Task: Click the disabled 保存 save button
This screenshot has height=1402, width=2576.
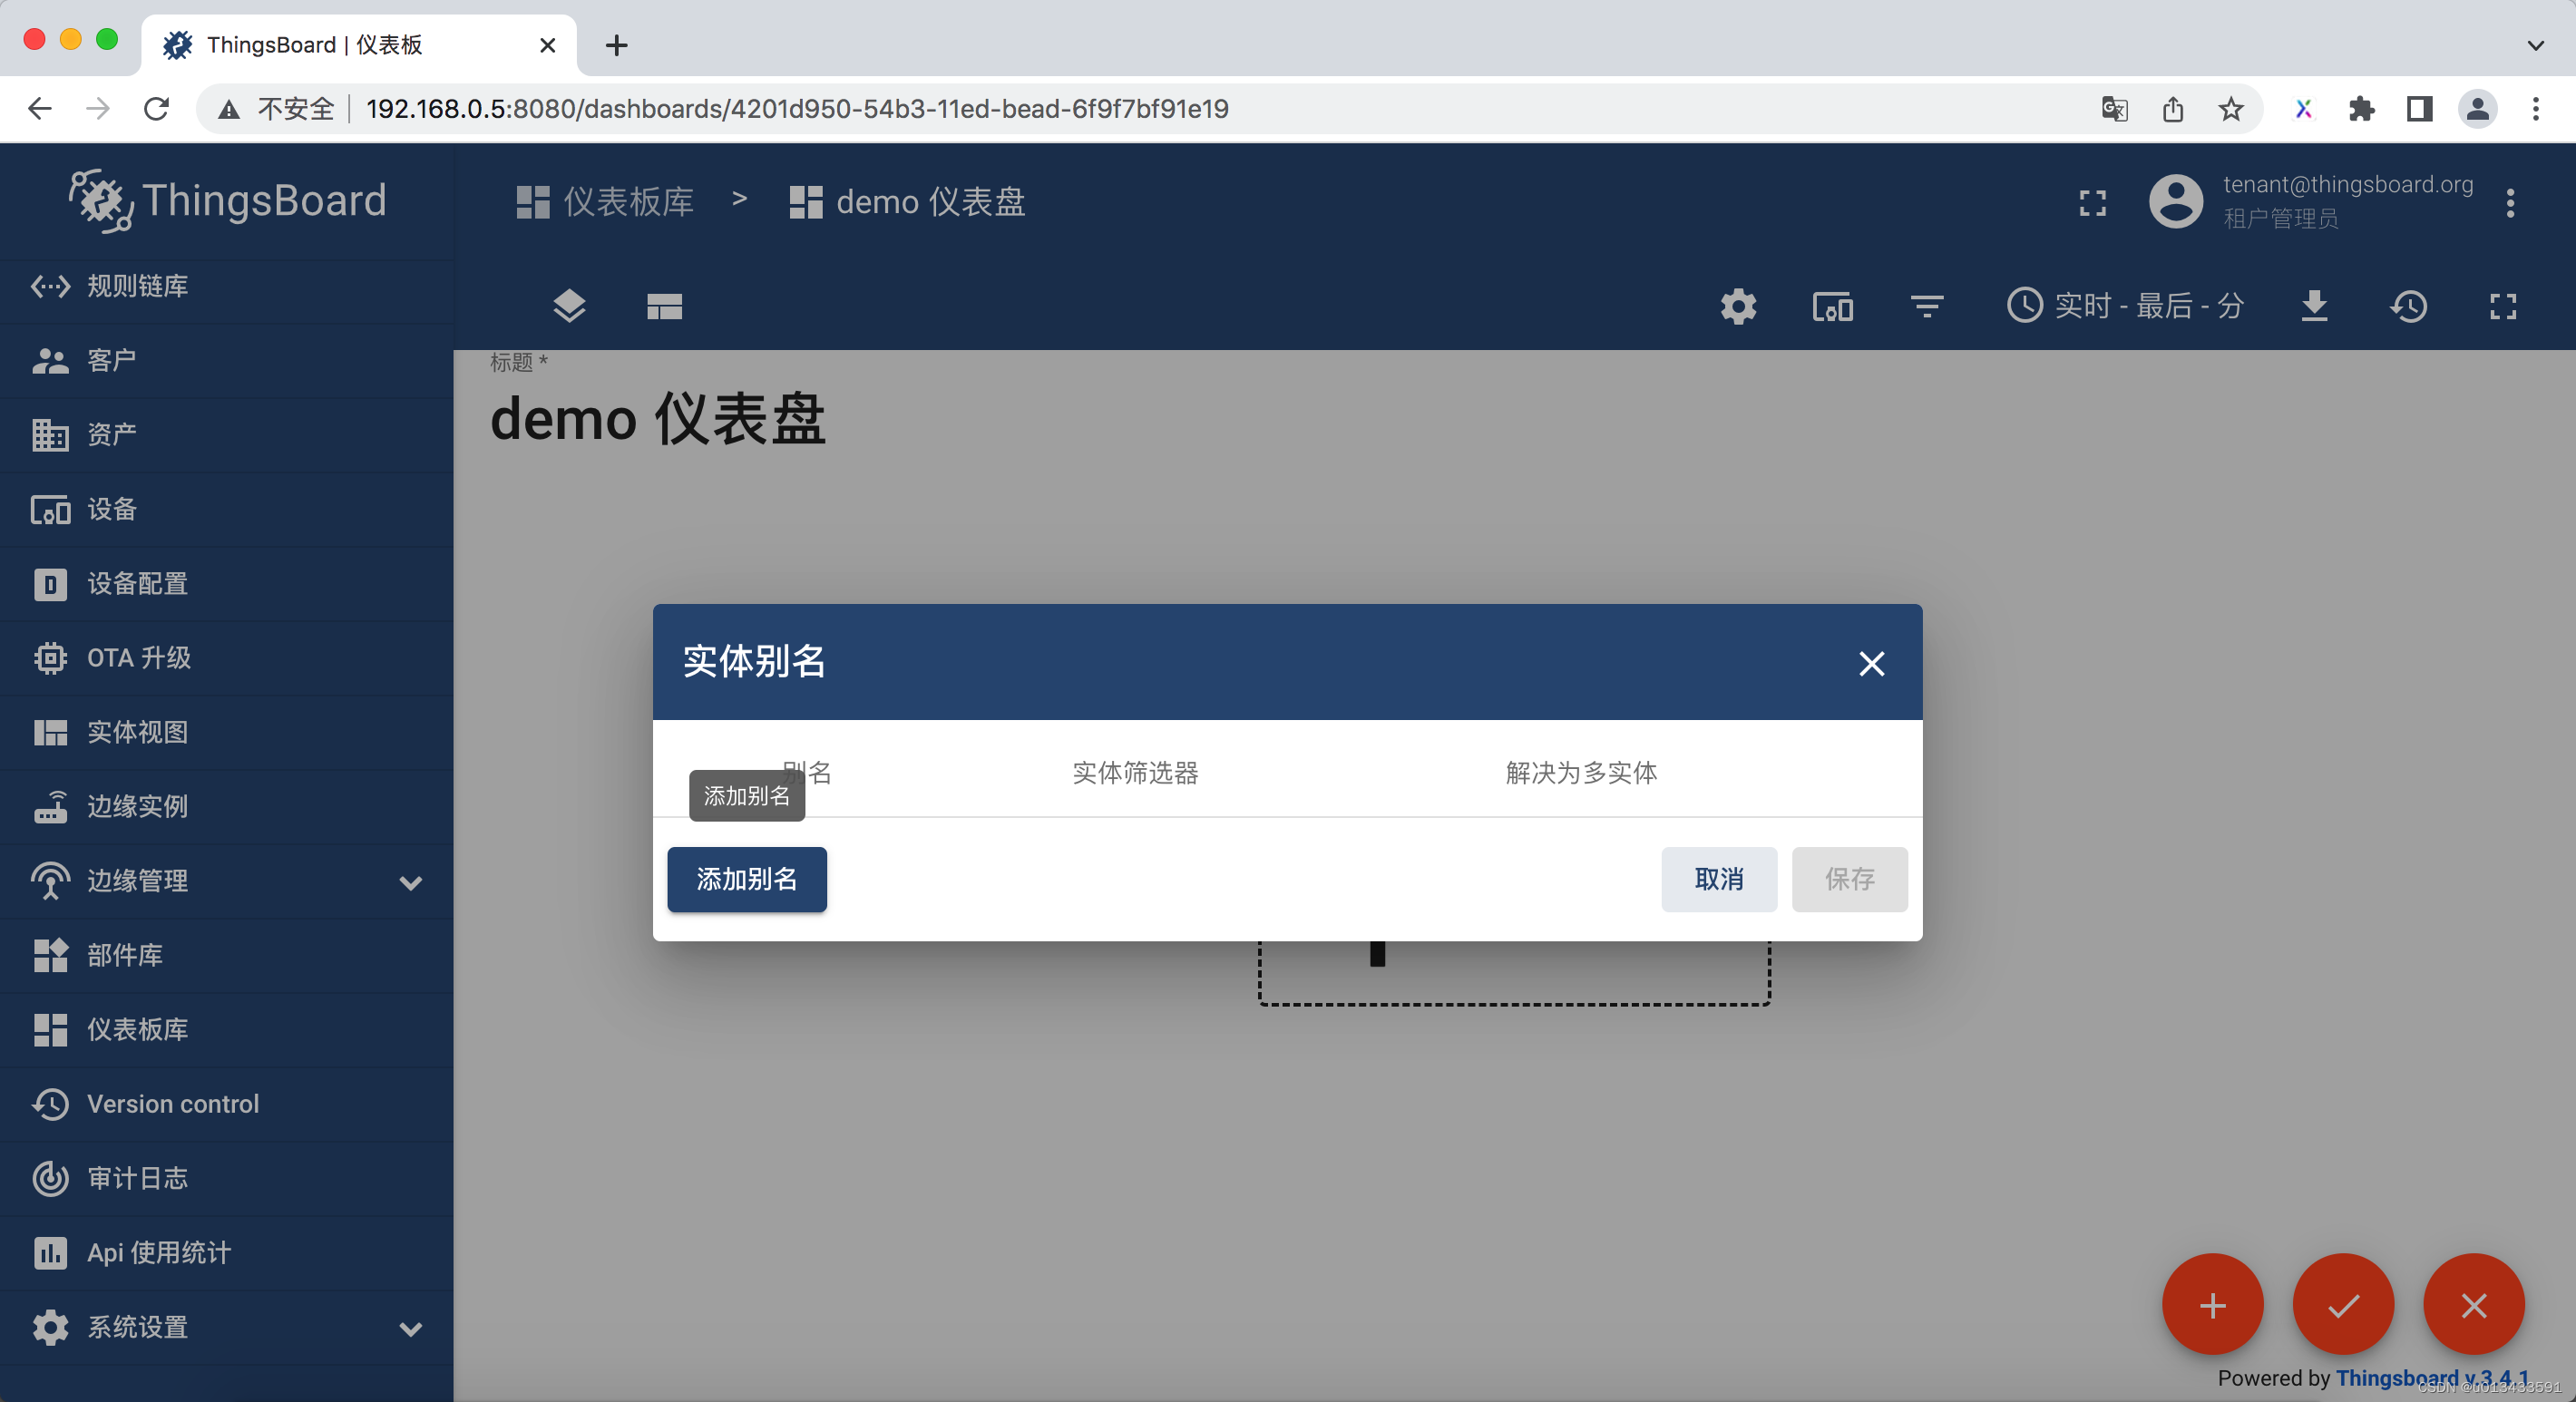Action: click(x=1849, y=879)
